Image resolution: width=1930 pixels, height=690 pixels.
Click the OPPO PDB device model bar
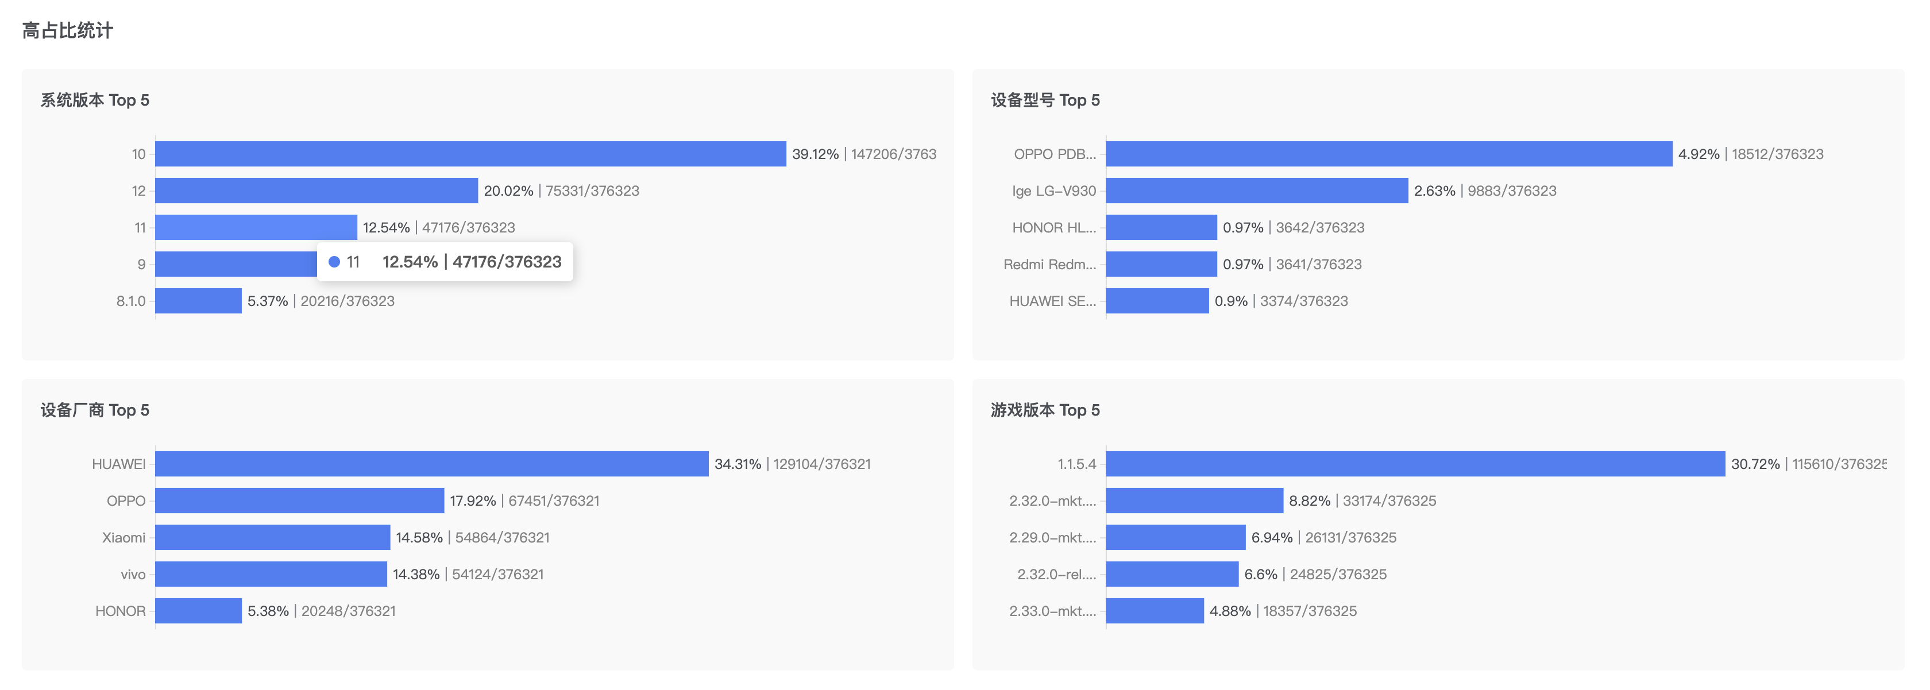(x=1388, y=153)
